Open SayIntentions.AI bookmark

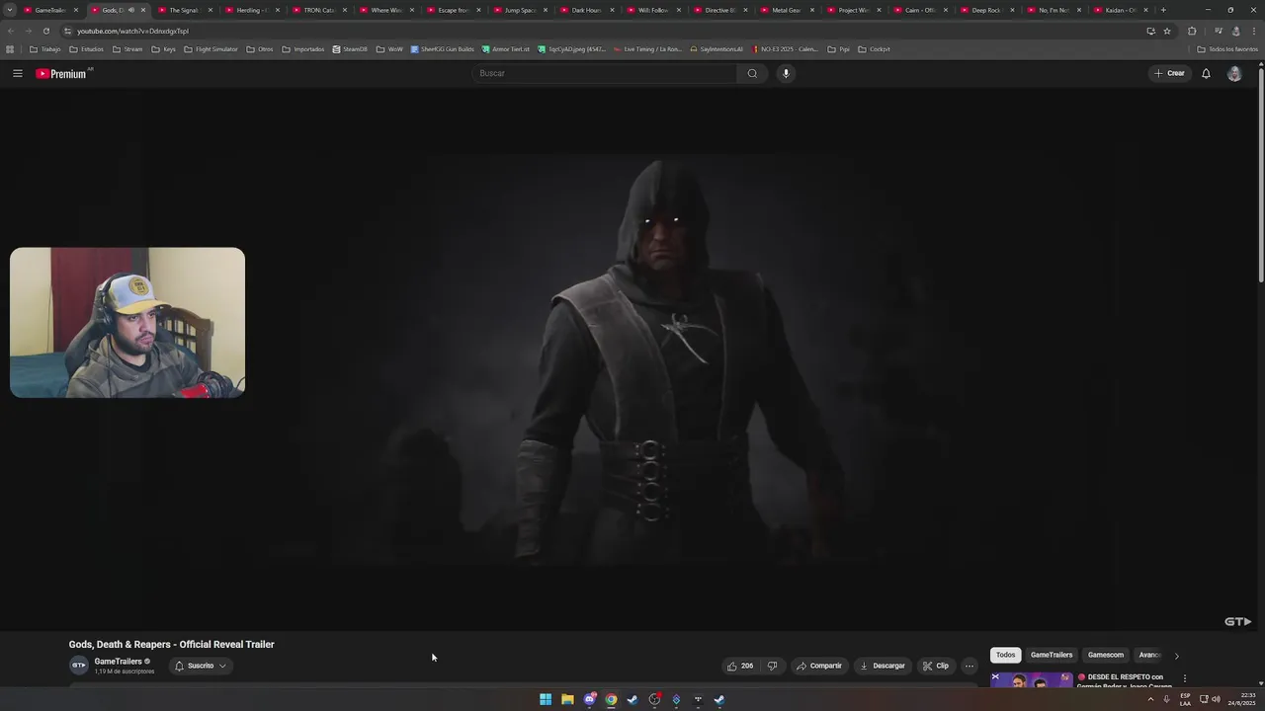[x=717, y=48]
